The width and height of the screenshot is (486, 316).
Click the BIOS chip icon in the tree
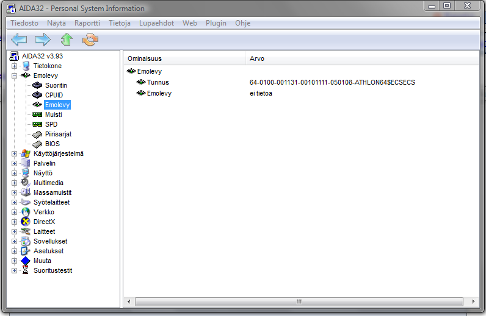pyautogui.click(x=37, y=144)
